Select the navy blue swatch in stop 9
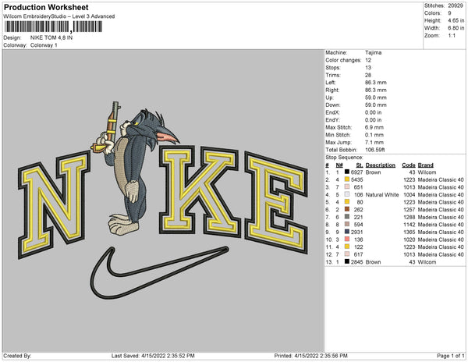Screen dimensions: 468x362 click(x=347, y=232)
